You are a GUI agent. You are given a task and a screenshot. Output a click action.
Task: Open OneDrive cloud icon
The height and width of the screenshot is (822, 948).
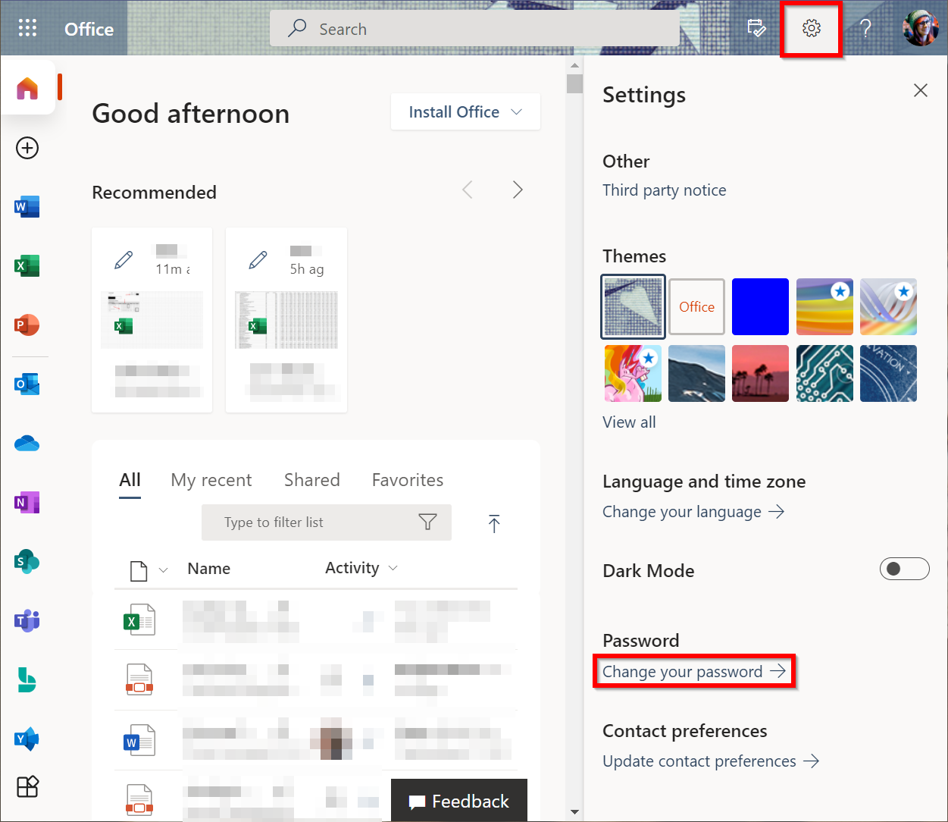27,444
